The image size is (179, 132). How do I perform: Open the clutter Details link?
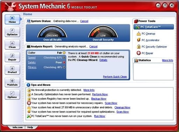(103, 60)
